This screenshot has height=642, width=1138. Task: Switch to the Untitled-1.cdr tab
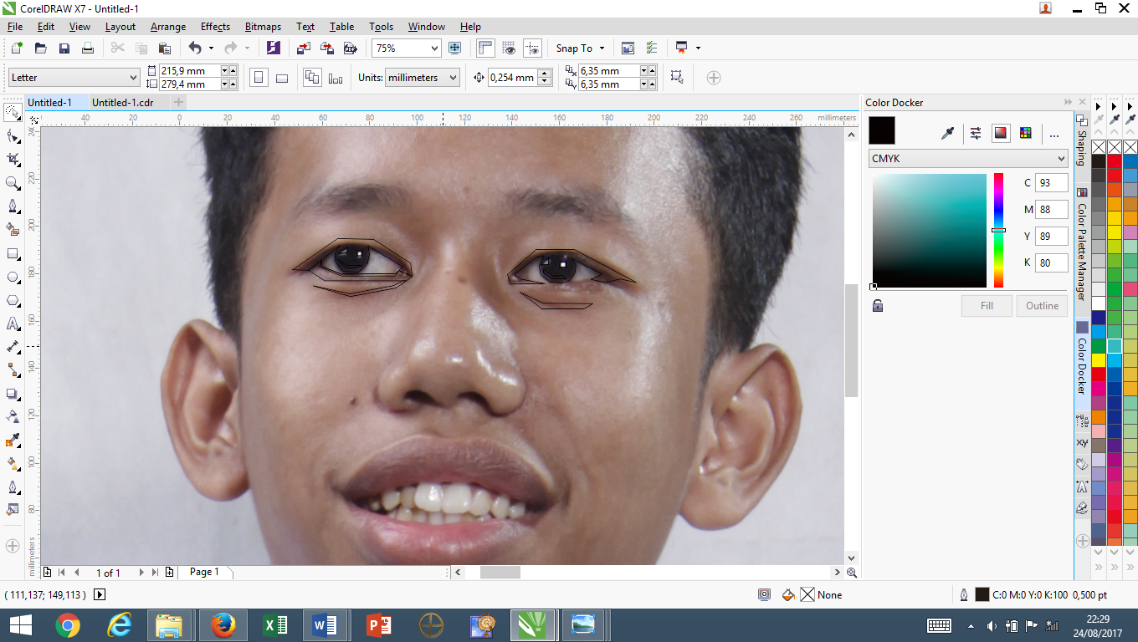coord(124,102)
